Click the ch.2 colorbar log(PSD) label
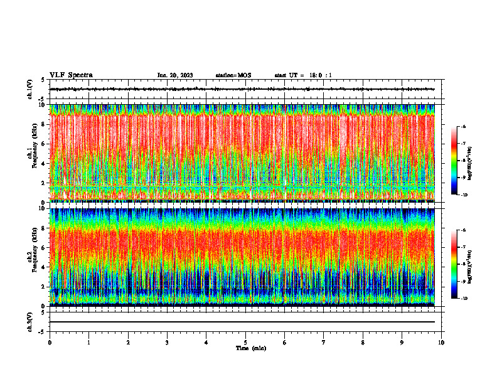Viewport: 497px width, 384px height. coord(470,267)
